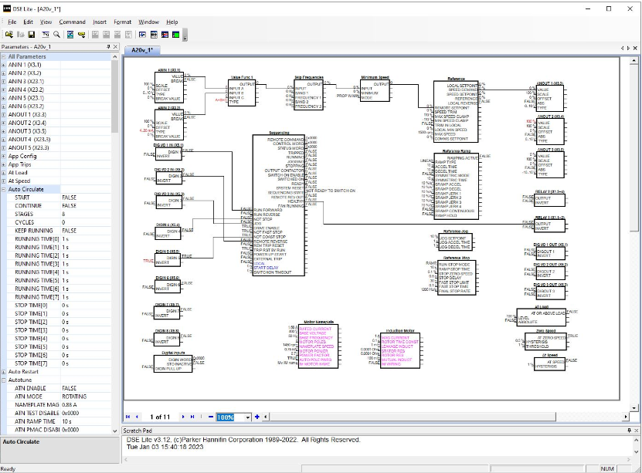The height and width of the screenshot is (473, 642).
Task: Advance to the next sheet arrow icon
Action: click(x=183, y=417)
